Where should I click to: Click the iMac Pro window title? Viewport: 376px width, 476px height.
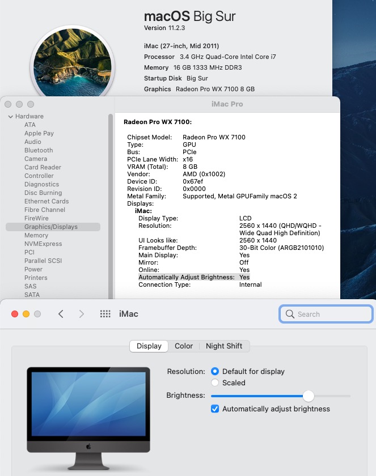227,104
